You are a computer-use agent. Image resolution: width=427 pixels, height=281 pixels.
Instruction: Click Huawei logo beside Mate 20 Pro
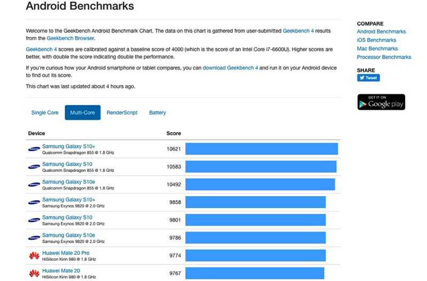(x=34, y=255)
